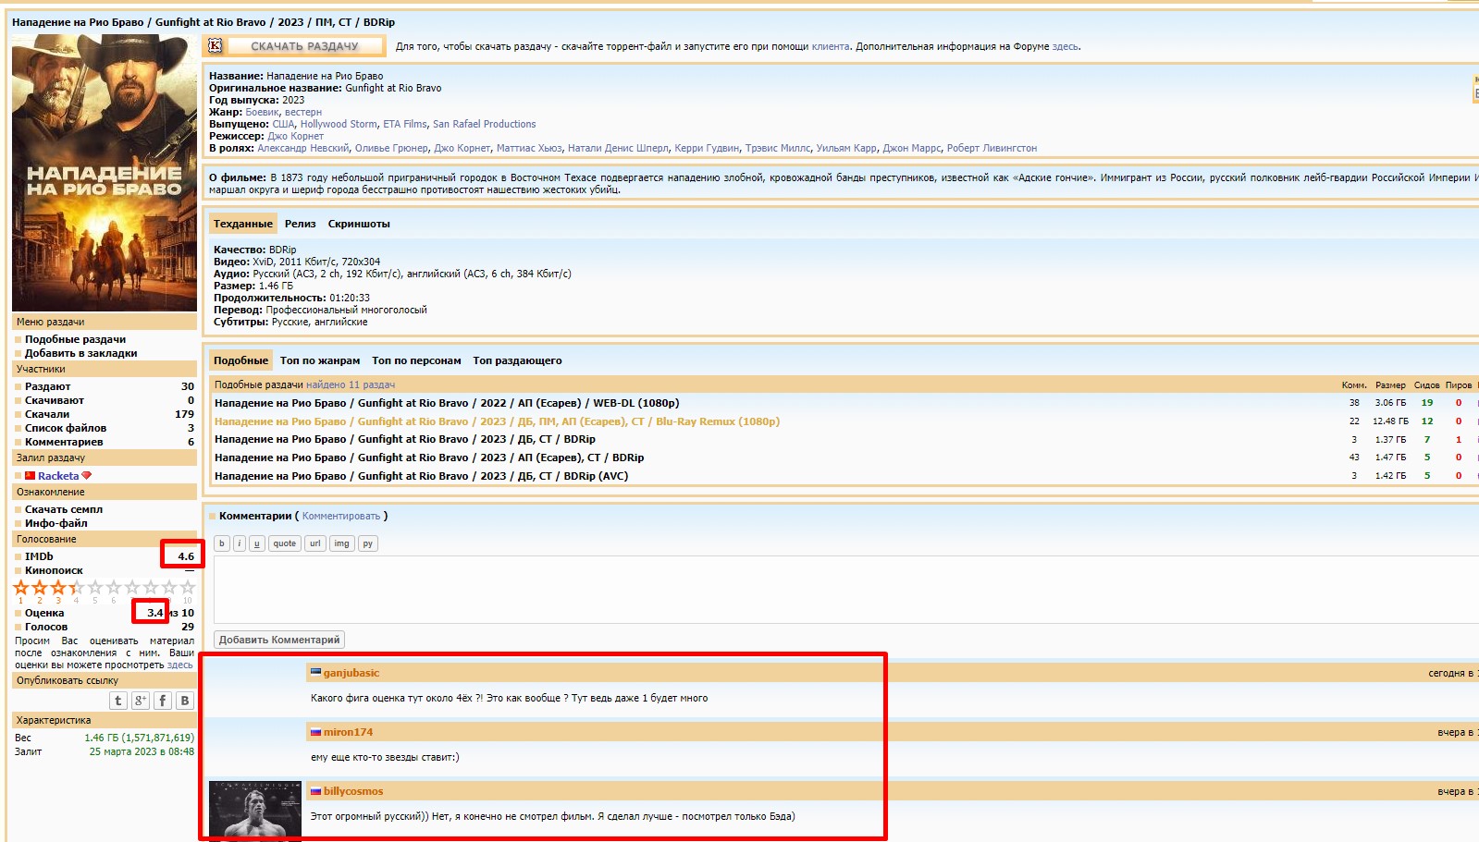
Task: Rate the movie 10 stars
Action: coord(188,588)
